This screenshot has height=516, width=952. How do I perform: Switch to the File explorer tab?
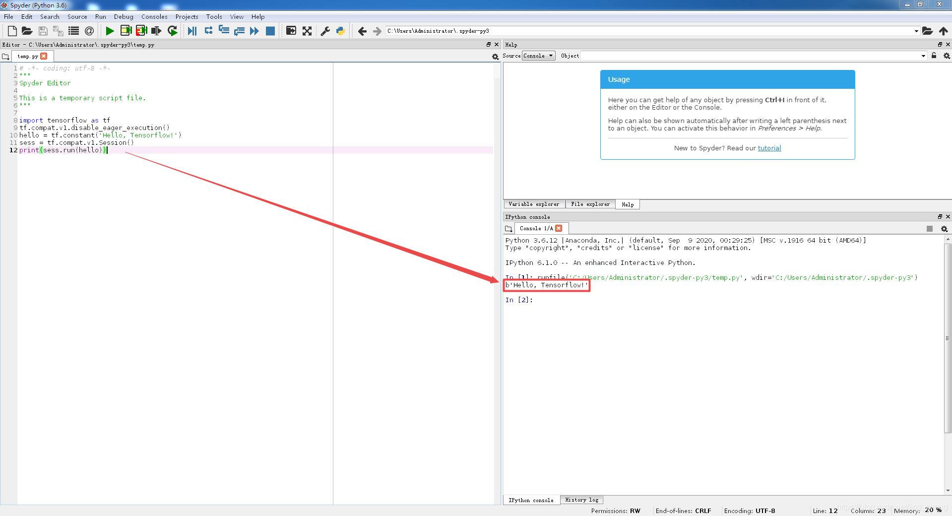pyautogui.click(x=590, y=204)
